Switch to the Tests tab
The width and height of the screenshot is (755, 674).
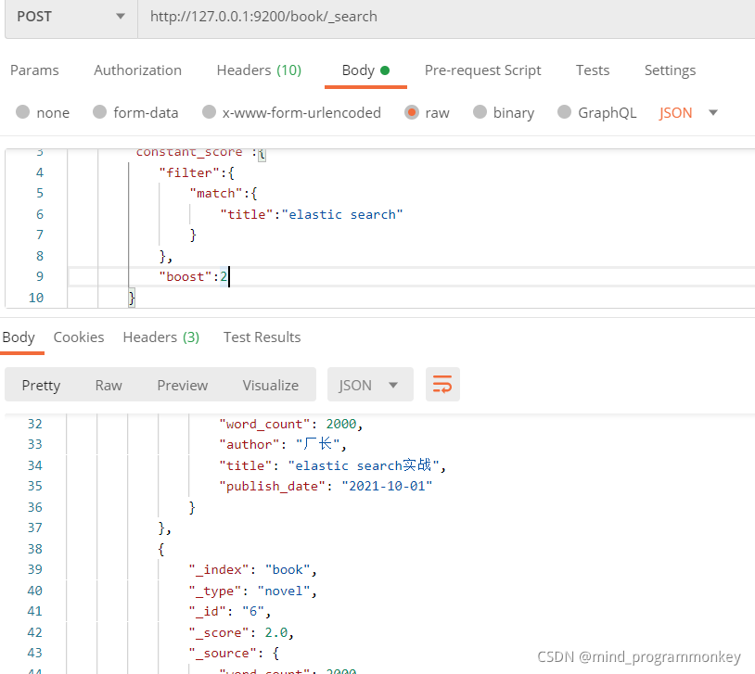[593, 70]
